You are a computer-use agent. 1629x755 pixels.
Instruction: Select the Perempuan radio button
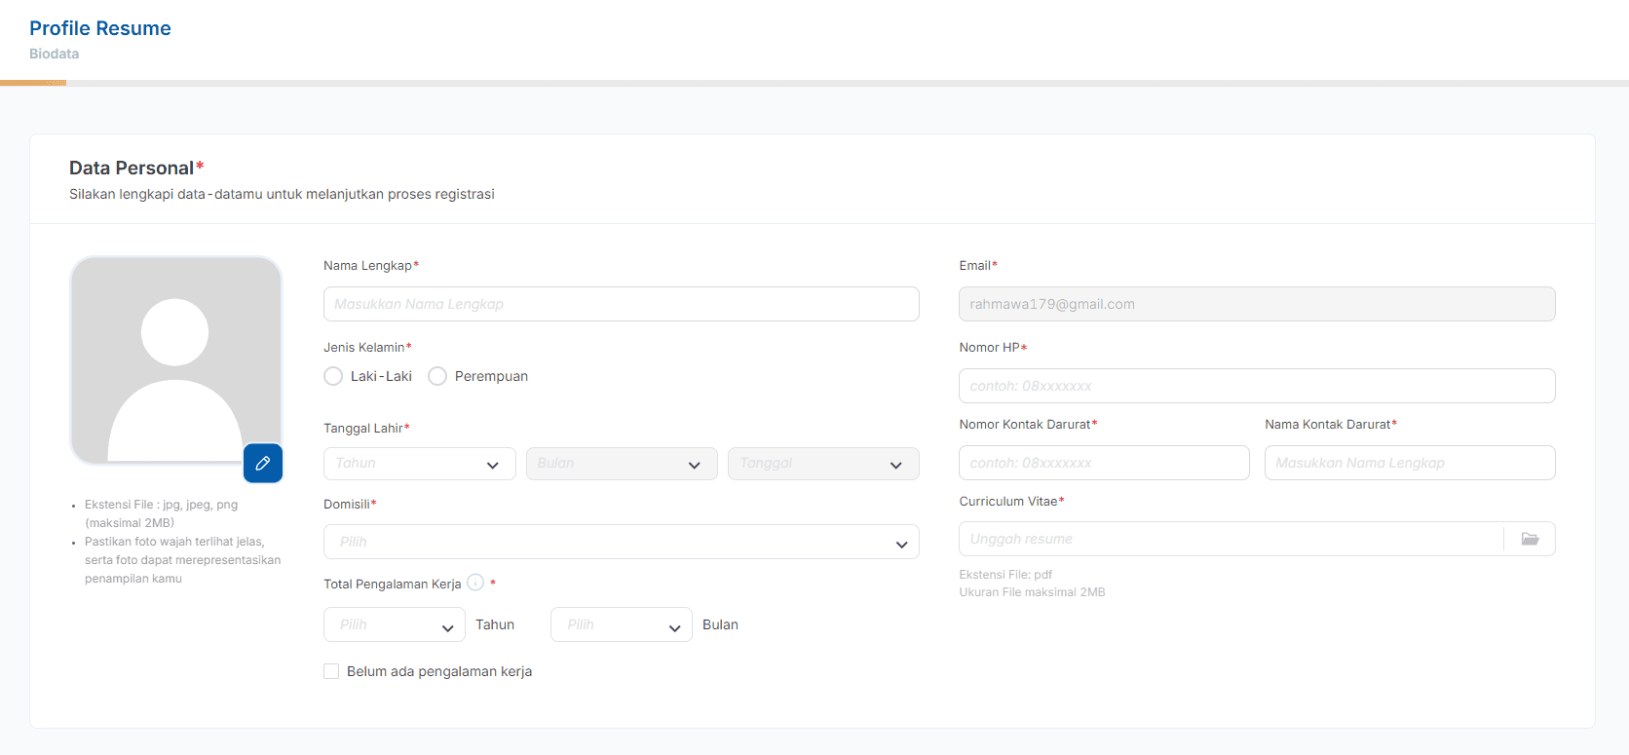437,376
